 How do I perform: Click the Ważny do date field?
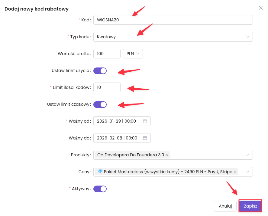tap(118, 138)
